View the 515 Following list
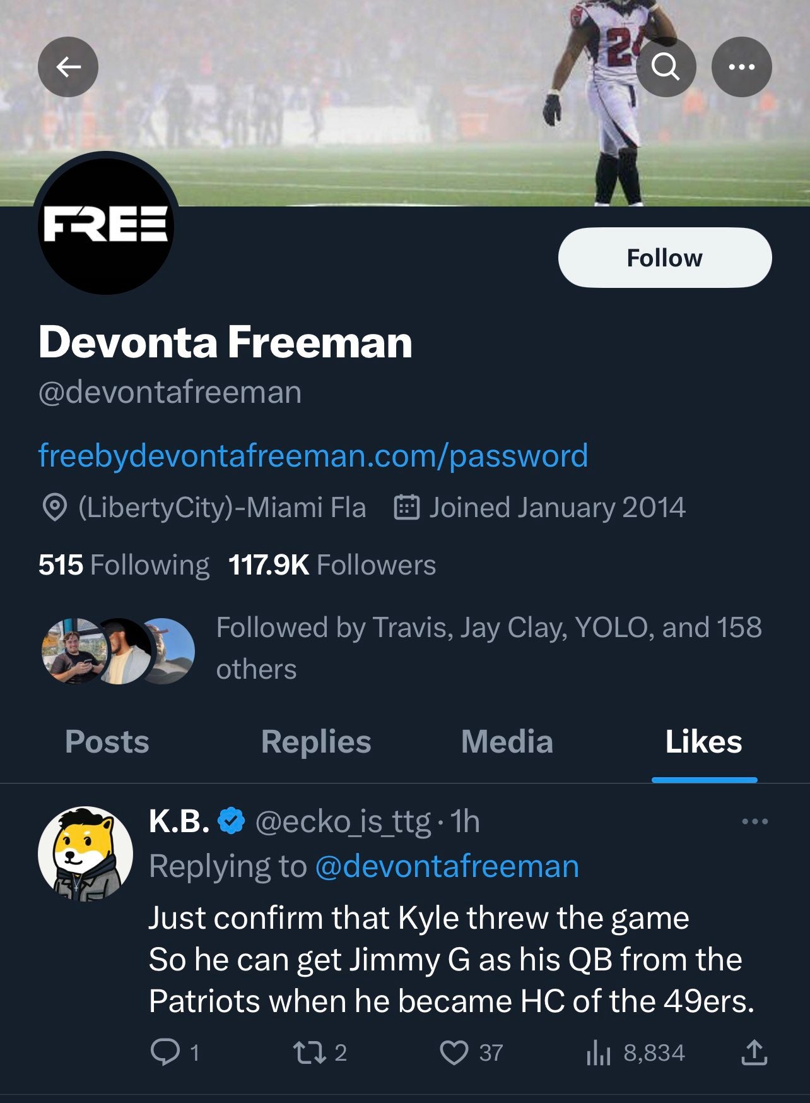The image size is (810, 1103). click(124, 564)
